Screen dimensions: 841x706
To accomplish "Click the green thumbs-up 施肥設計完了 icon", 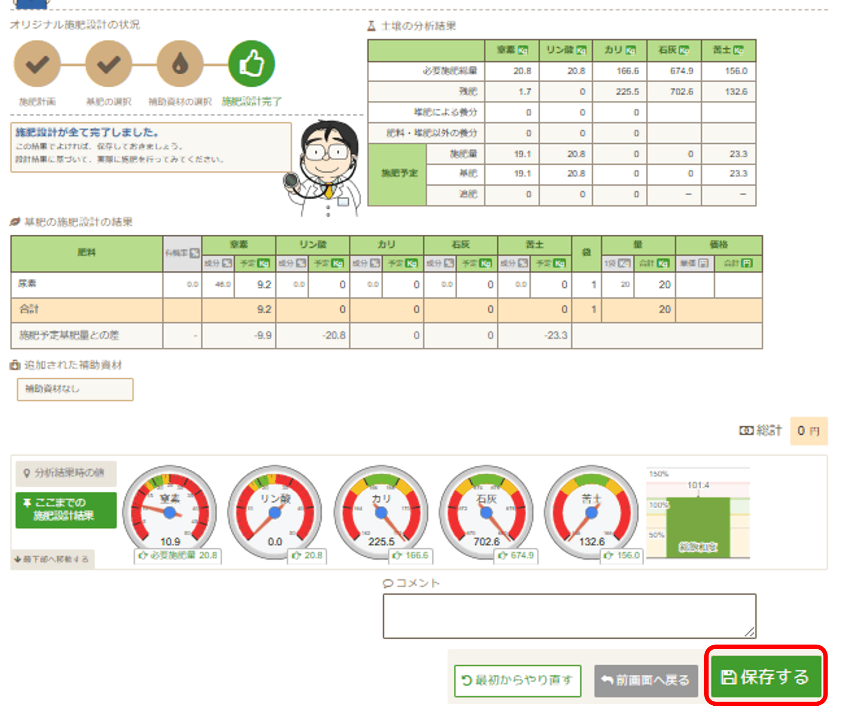I will coord(252,64).
